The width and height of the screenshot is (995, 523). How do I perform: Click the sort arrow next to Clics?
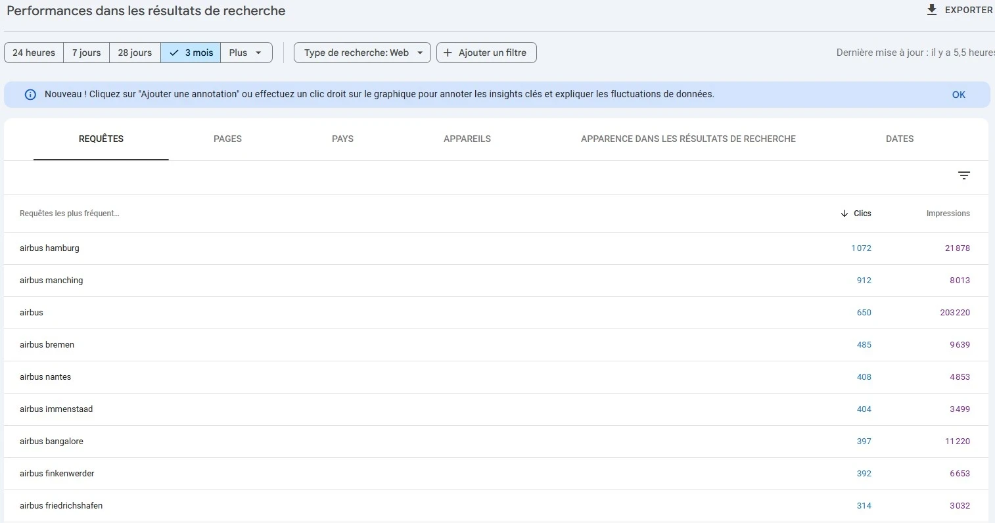pos(844,213)
